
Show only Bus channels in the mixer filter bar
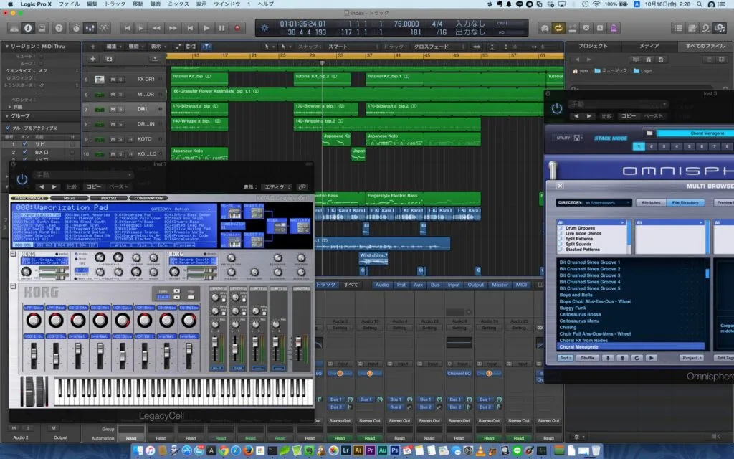[434, 285]
